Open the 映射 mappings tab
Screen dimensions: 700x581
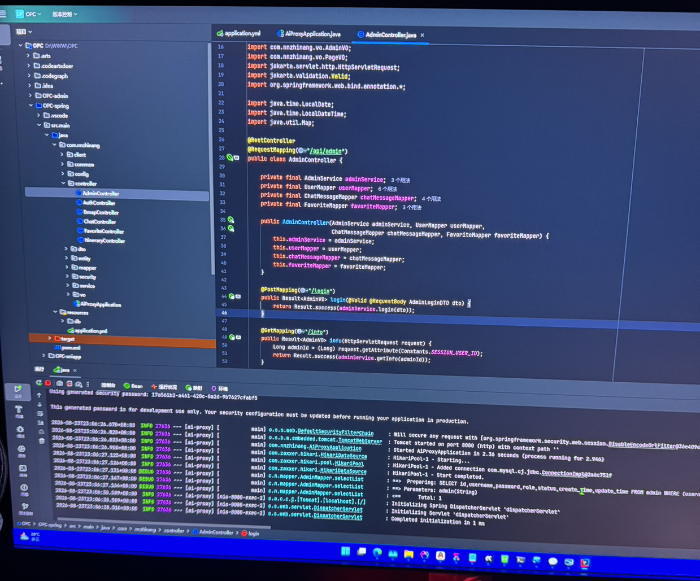pyautogui.click(x=194, y=388)
